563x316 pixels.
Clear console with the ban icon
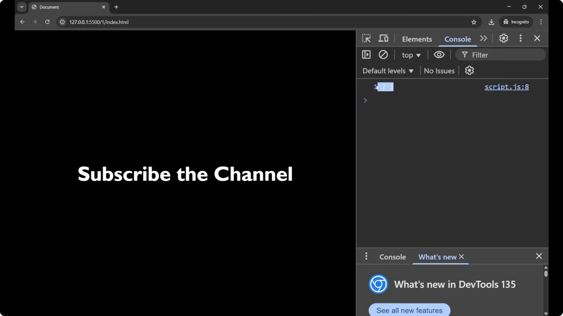coord(383,55)
